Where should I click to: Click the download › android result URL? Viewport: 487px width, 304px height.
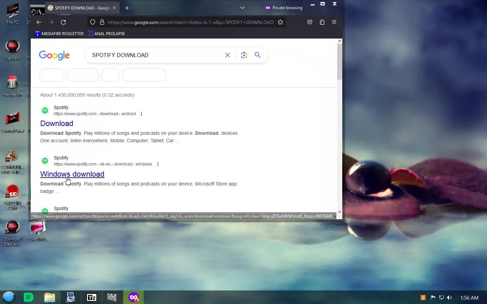[x=95, y=114]
